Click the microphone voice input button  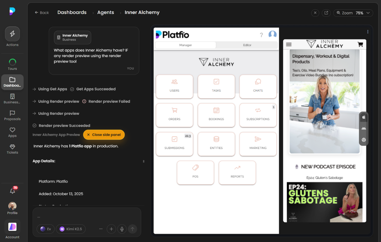pos(122,229)
